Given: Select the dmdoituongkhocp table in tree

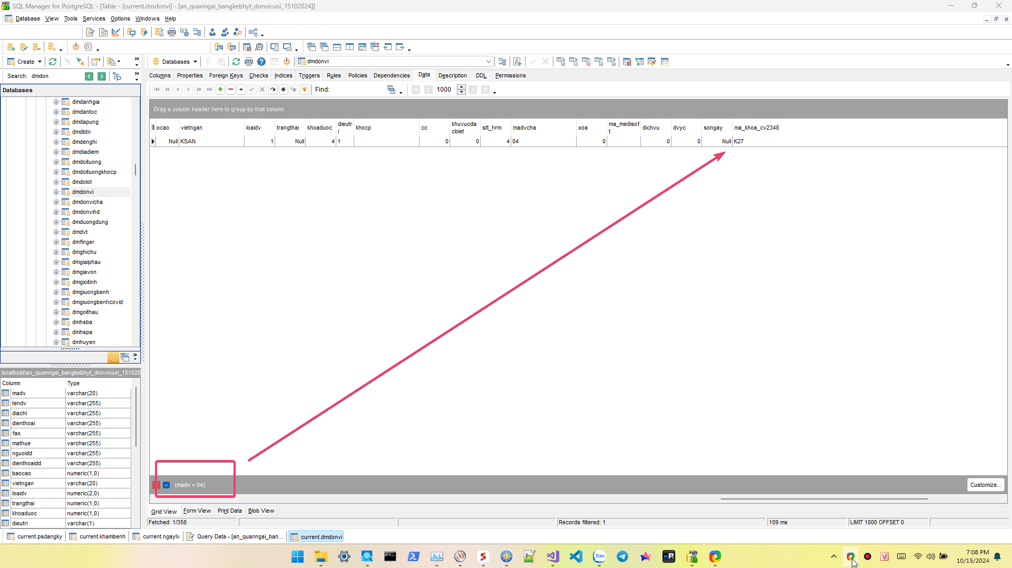Looking at the screenshot, I should click(94, 172).
